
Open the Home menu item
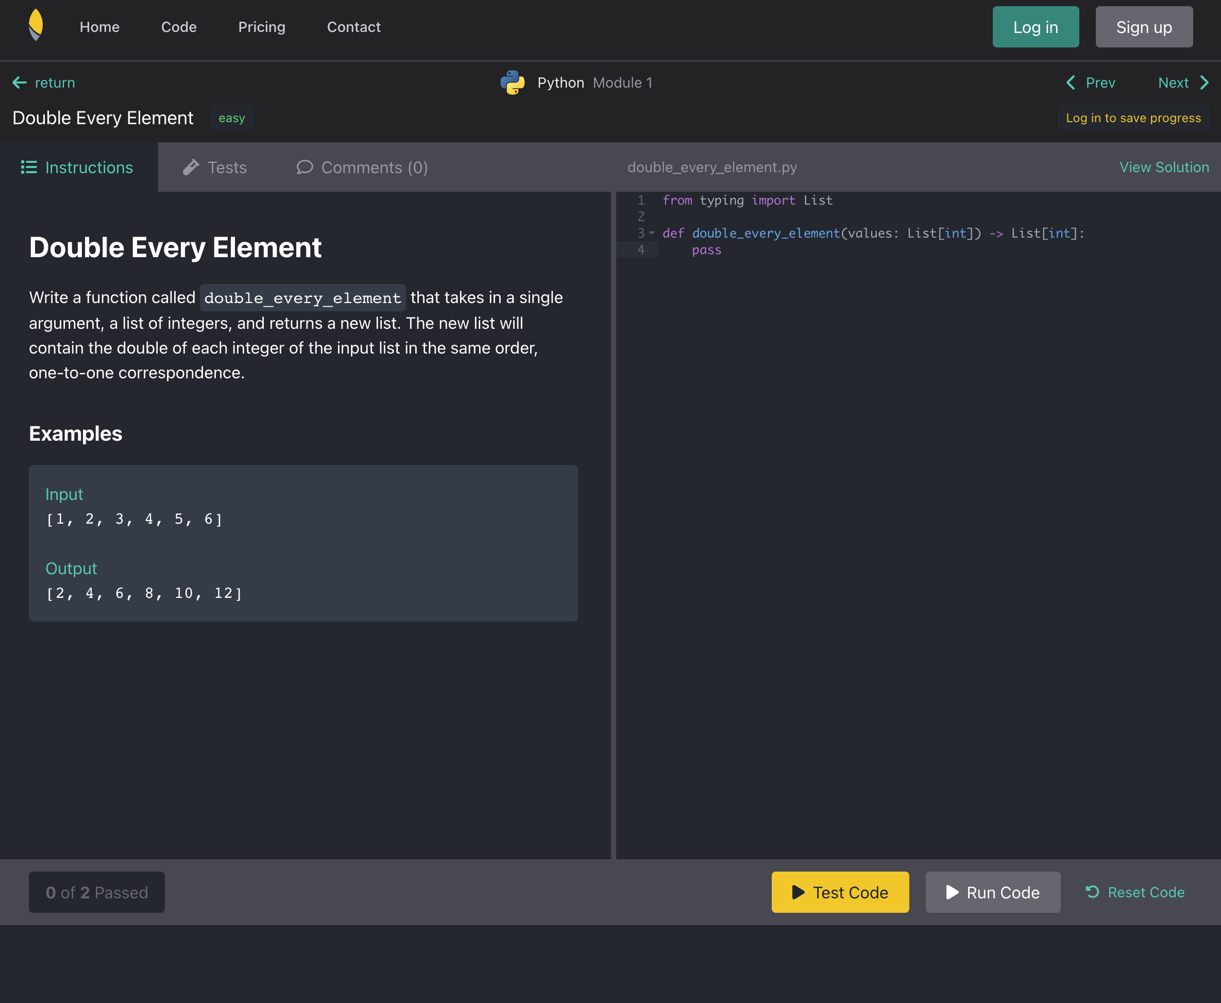[99, 27]
